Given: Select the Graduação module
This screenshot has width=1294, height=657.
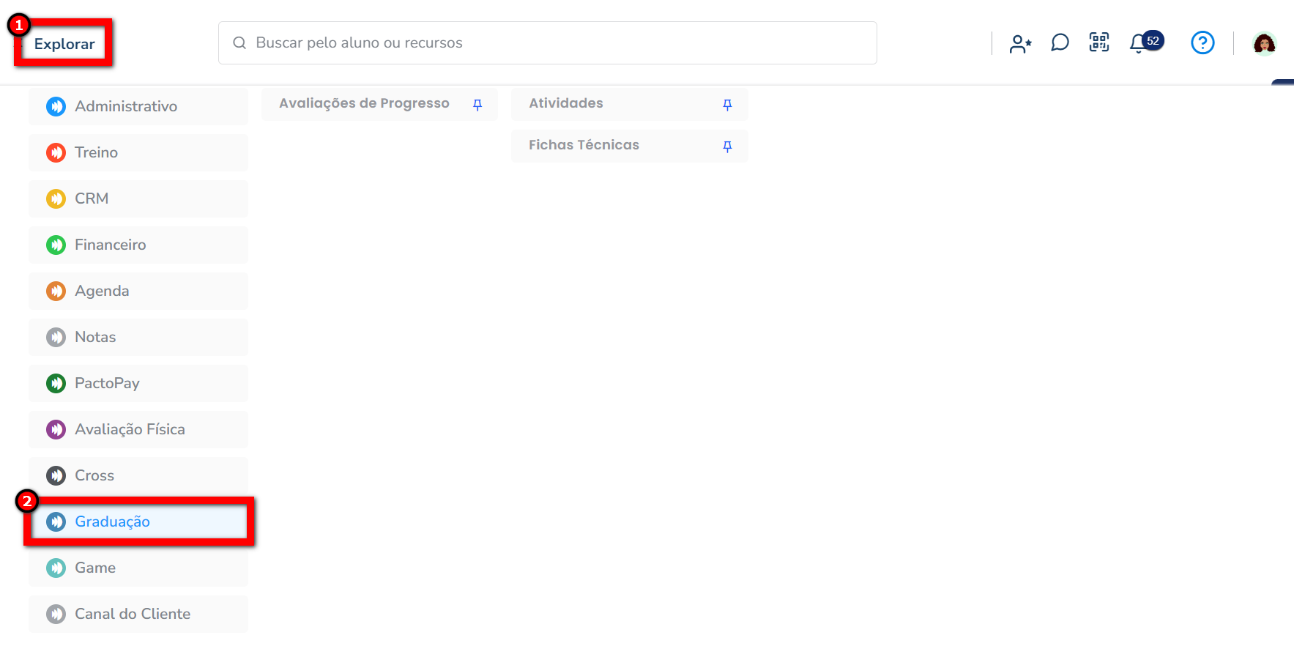Looking at the screenshot, I should [112, 521].
